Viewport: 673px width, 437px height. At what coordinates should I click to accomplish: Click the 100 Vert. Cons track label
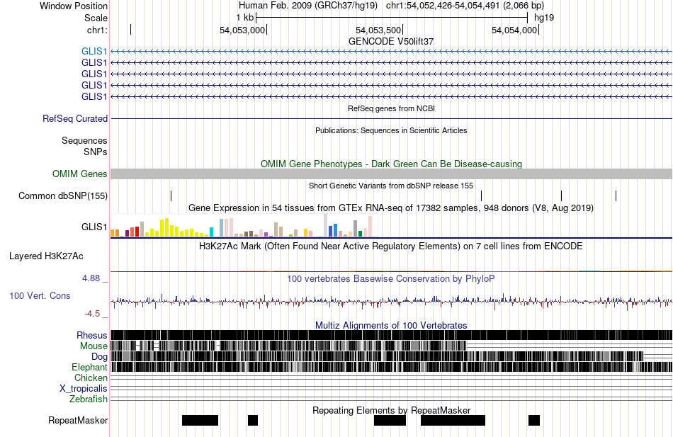(x=40, y=296)
